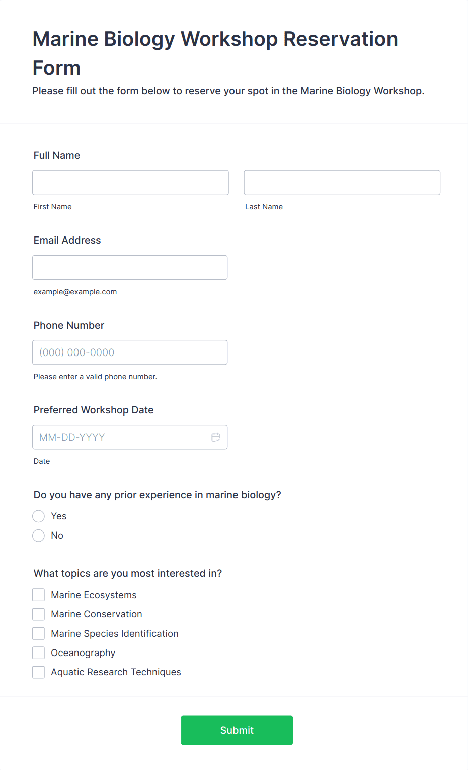Click the Marine Conservation label text
Viewport: 468px width, 770px height.
(x=97, y=614)
